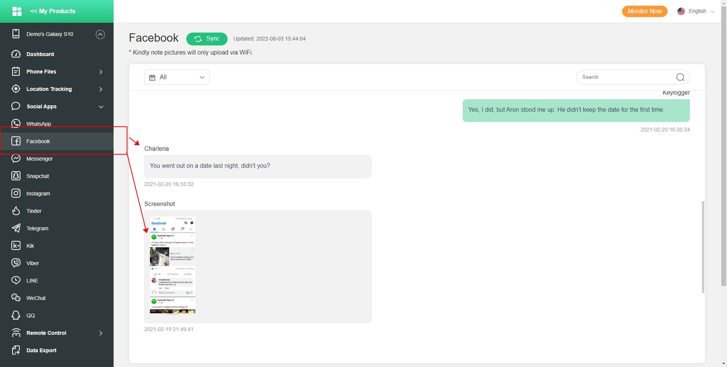This screenshot has height=367, width=727.
Task: Select the Facebook icon in sidebar
Action: click(x=16, y=141)
